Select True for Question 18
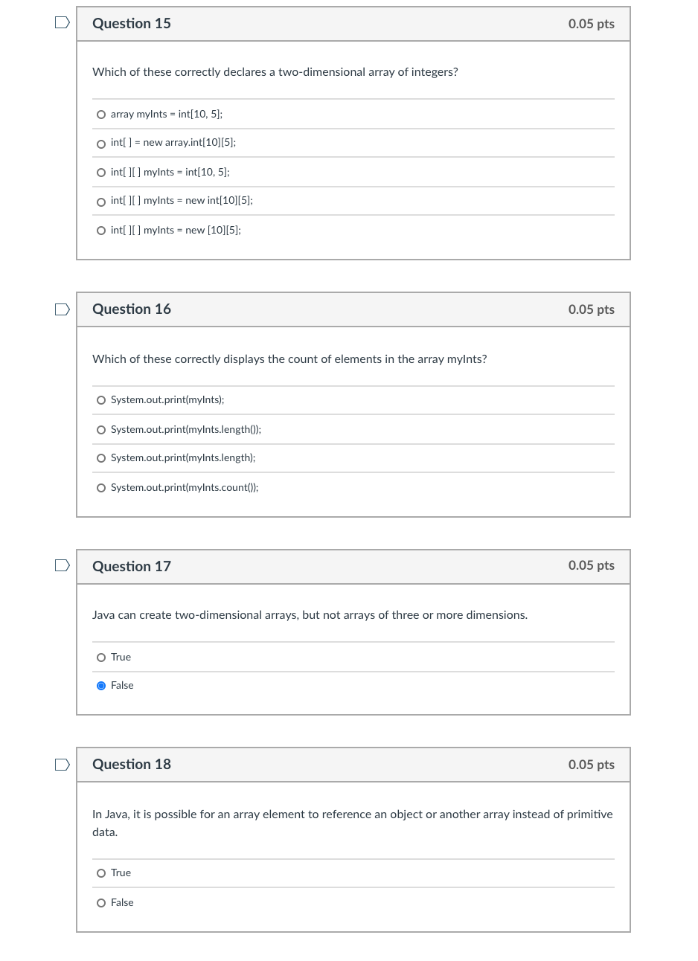698x961 pixels. point(101,873)
